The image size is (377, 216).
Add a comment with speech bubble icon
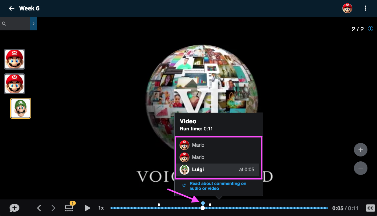(x=14, y=208)
